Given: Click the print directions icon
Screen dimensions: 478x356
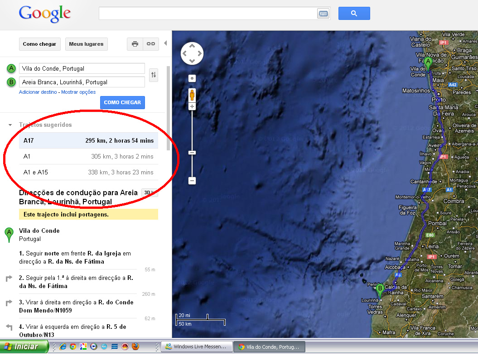Looking at the screenshot, I should click(x=135, y=44).
